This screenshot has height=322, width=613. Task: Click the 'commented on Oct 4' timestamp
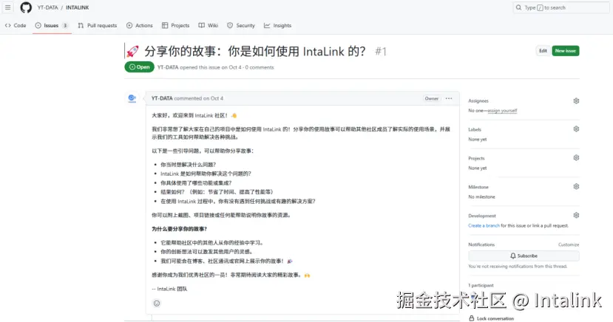[199, 98]
